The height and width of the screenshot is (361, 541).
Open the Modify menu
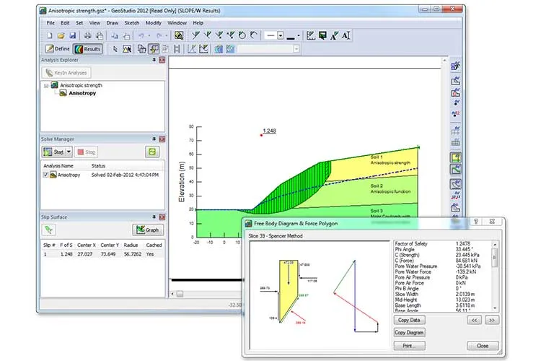[x=153, y=23]
